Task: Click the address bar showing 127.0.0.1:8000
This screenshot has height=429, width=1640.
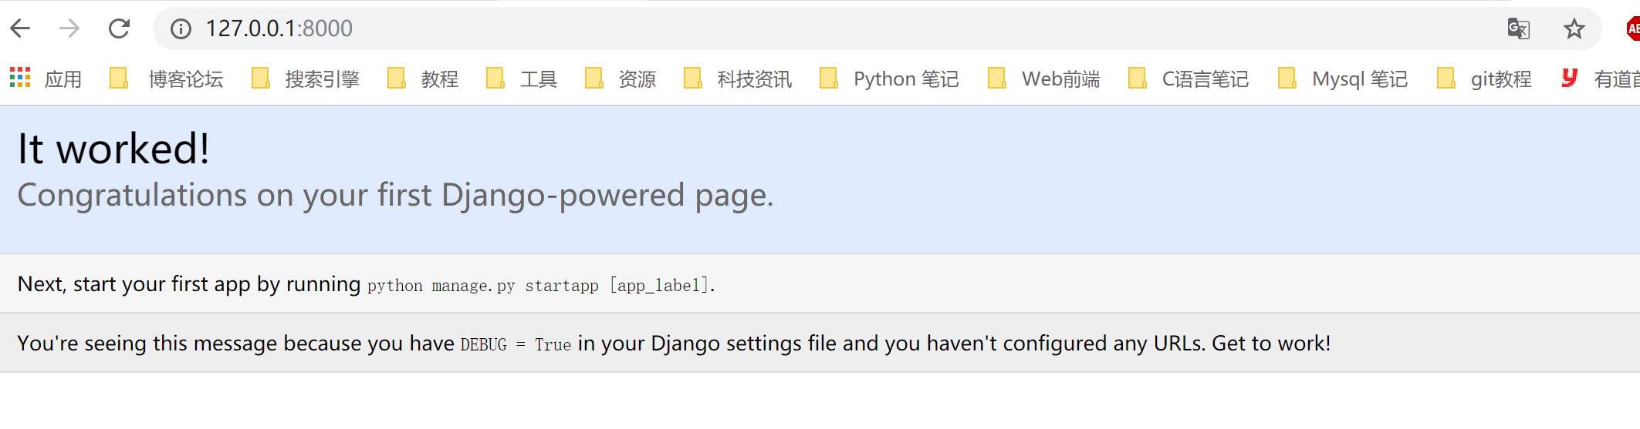Action: (x=772, y=29)
